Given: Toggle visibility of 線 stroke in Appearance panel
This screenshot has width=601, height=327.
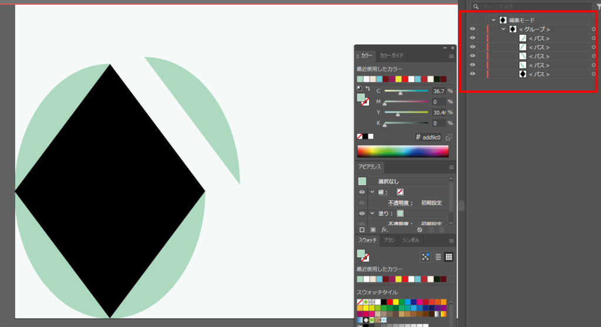Looking at the screenshot, I should point(362,192).
